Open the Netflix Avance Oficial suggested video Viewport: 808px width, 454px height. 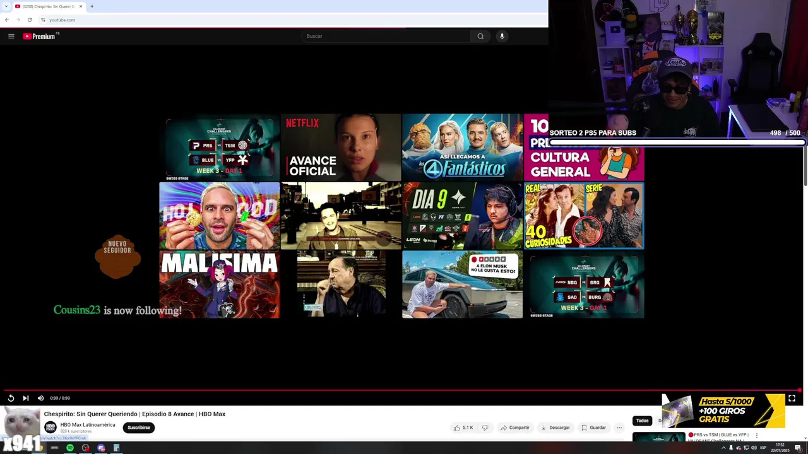coord(341,147)
